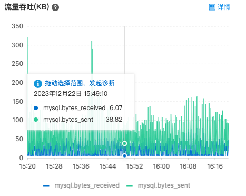Viewport: 246px width, 196px height.
Task: Click the blue bytes_received data point marker
Action: tap(124, 155)
